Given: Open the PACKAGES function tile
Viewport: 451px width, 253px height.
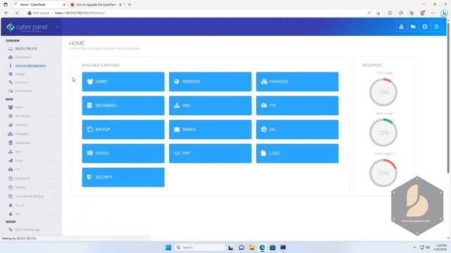Looking at the screenshot, I should point(297,82).
